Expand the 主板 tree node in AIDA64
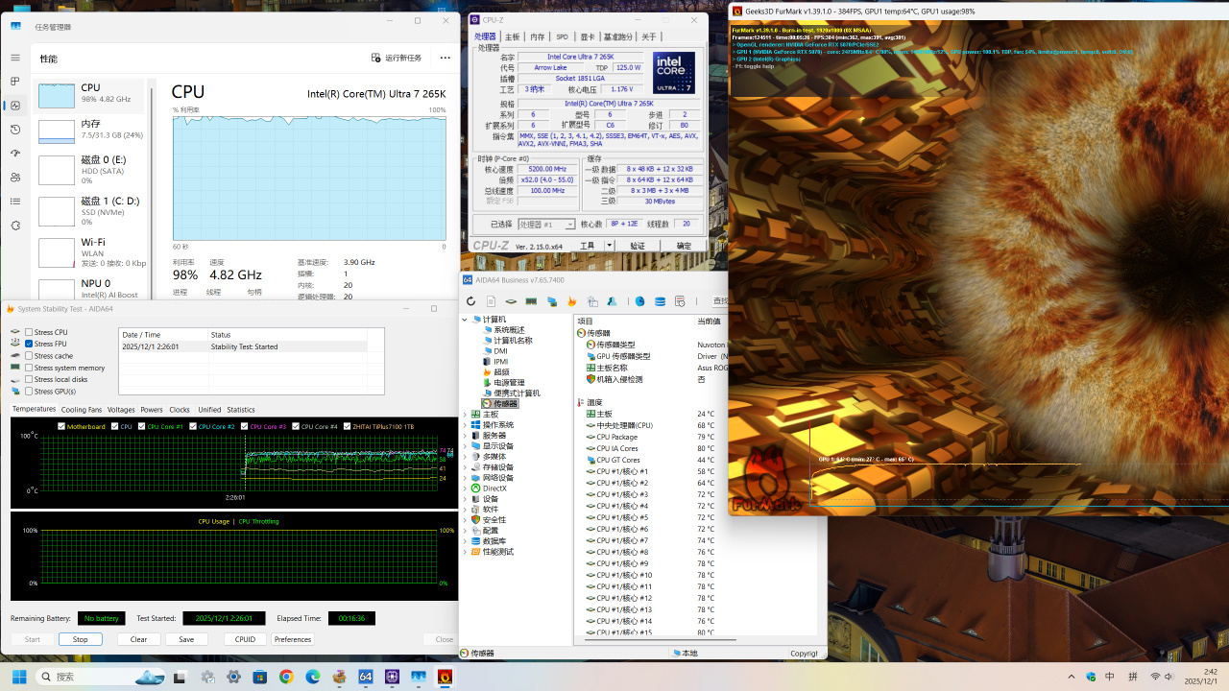This screenshot has height=691, width=1229. 466,415
